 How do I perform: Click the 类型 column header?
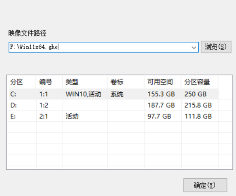[72, 82]
